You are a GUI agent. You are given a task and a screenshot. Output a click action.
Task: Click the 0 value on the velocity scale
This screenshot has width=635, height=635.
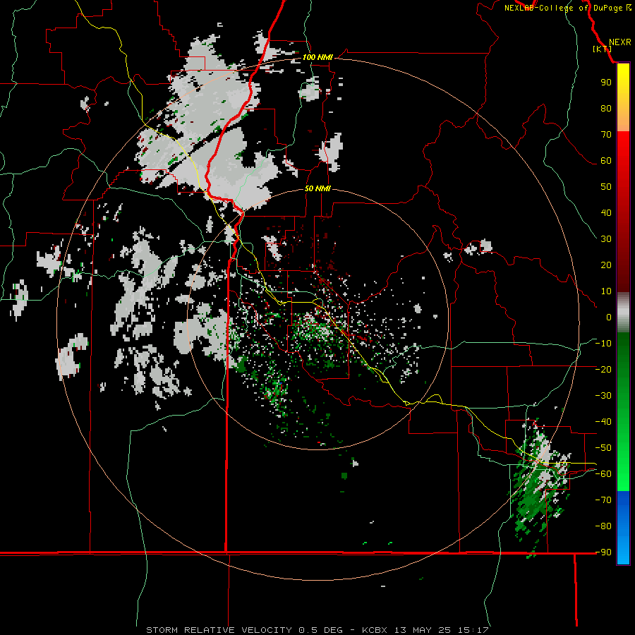click(609, 317)
